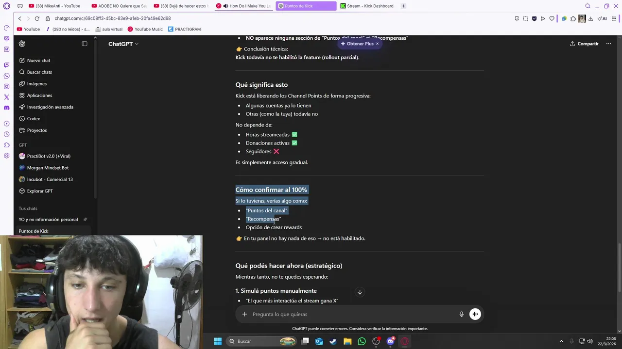
Task: Open Opera easy setup menu
Action: point(614,18)
